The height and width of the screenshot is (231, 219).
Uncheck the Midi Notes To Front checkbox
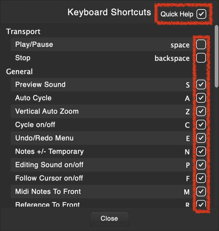[201, 191]
